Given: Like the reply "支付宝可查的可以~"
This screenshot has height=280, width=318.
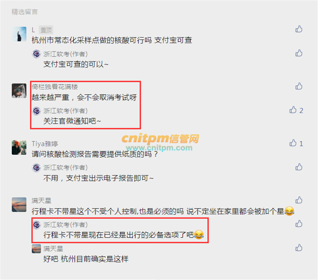Looking at the screenshot, I should click(x=299, y=53).
